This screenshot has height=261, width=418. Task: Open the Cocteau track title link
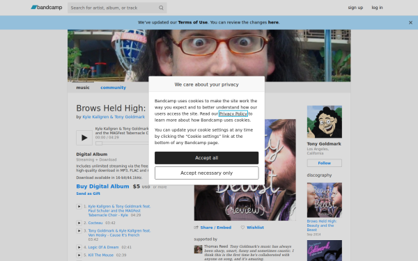pyautogui.click(x=95, y=223)
